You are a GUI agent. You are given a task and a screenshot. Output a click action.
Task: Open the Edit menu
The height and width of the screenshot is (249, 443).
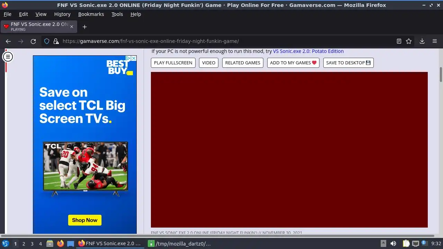click(x=24, y=14)
